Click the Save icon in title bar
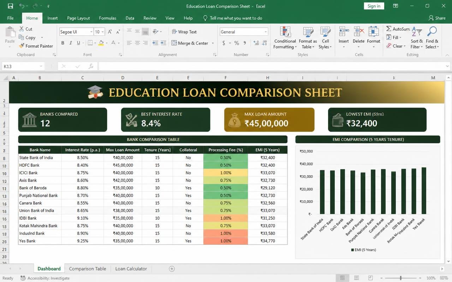This screenshot has height=282, width=452. [x=10, y=6]
